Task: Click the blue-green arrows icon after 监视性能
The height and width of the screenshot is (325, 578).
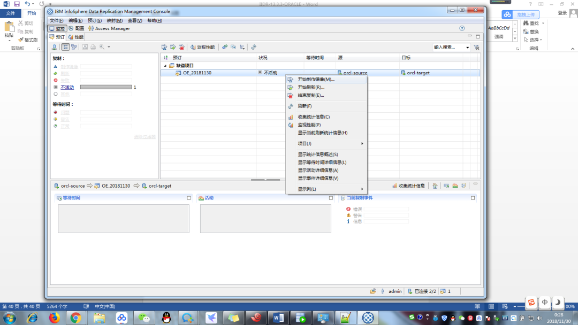Action: point(224,47)
